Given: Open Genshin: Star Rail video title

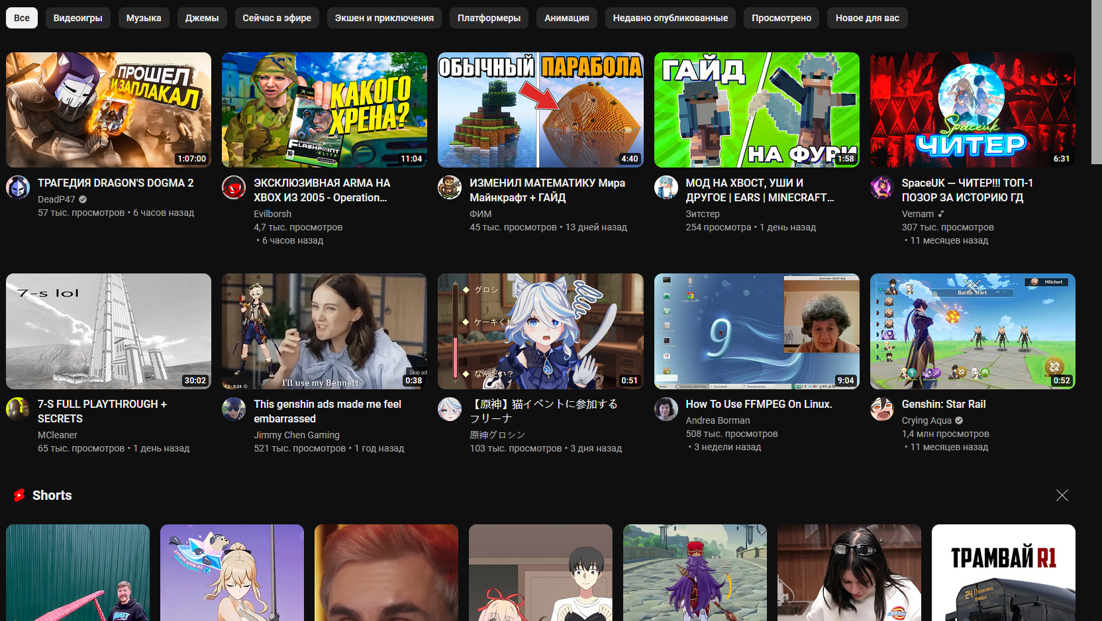Looking at the screenshot, I should (944, 404).
